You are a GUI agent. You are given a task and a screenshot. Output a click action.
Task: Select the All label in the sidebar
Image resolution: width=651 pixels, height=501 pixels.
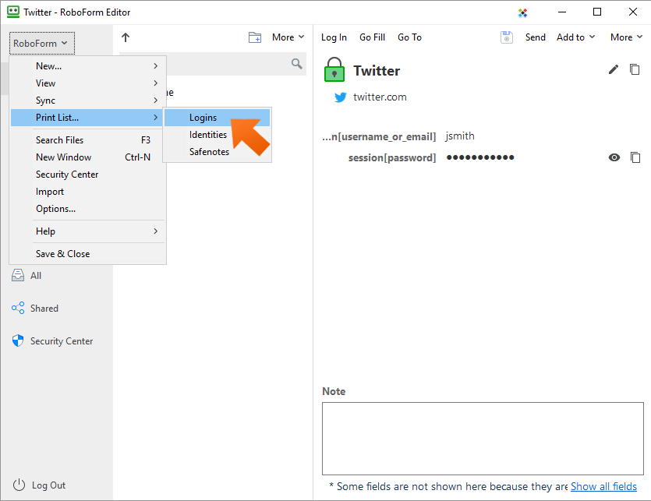coord(36,276)
